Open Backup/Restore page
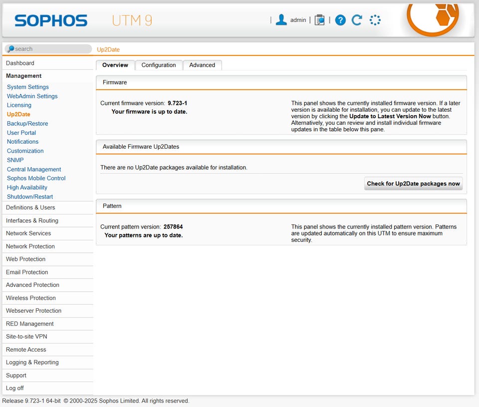 click(27, 124)
